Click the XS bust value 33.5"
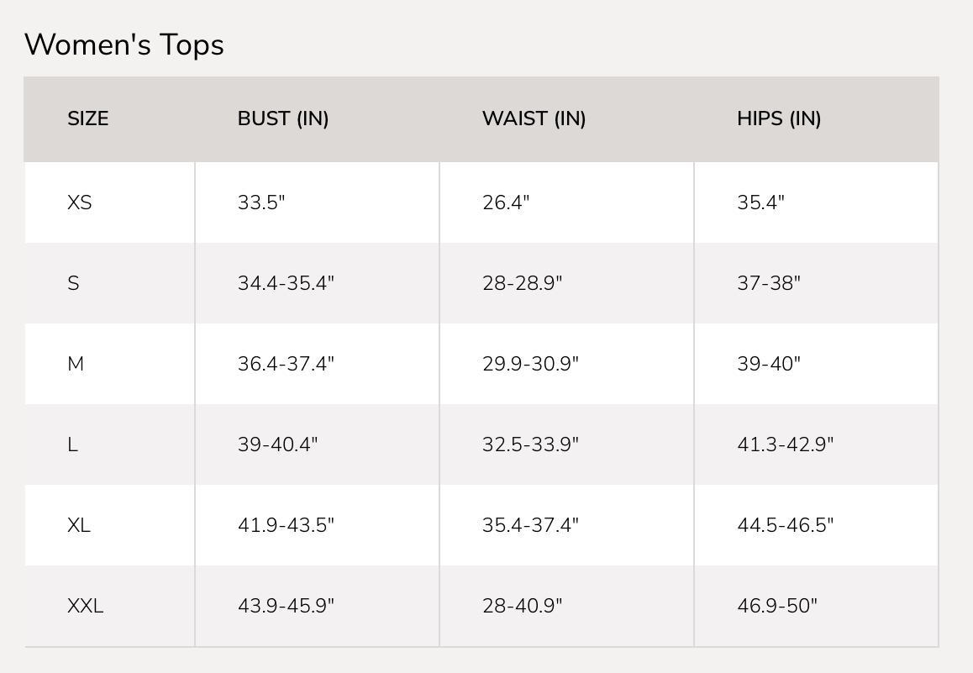The image size is (973, 673). coord(261,202)
